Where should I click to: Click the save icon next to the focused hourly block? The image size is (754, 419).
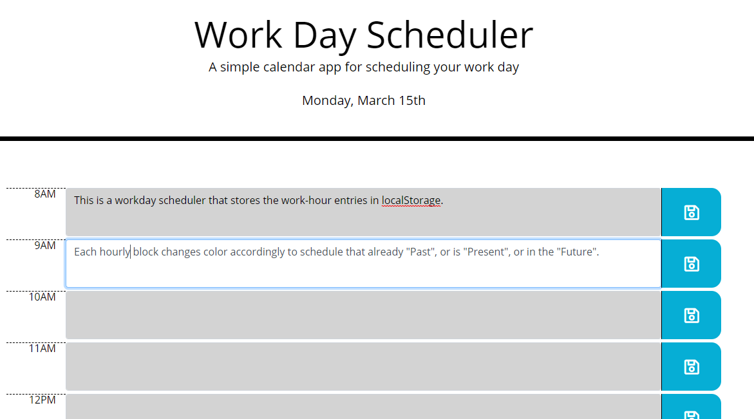[x=691, y=263]
